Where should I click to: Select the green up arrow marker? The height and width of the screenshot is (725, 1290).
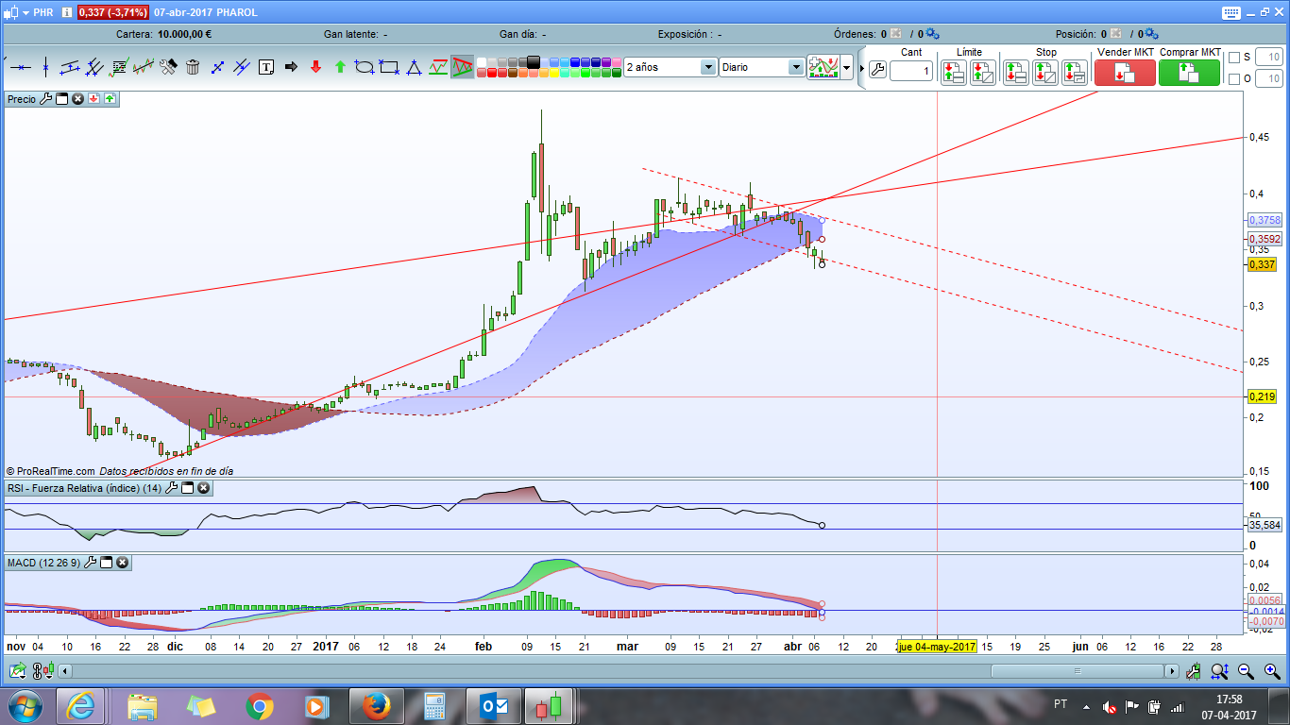pos(340,67)
